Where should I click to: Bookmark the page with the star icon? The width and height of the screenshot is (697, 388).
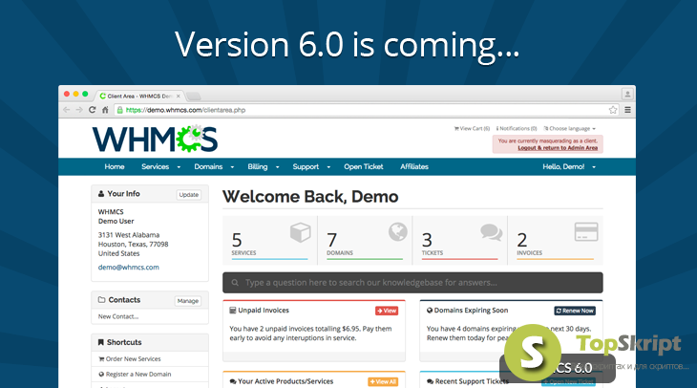click(613, 110)
